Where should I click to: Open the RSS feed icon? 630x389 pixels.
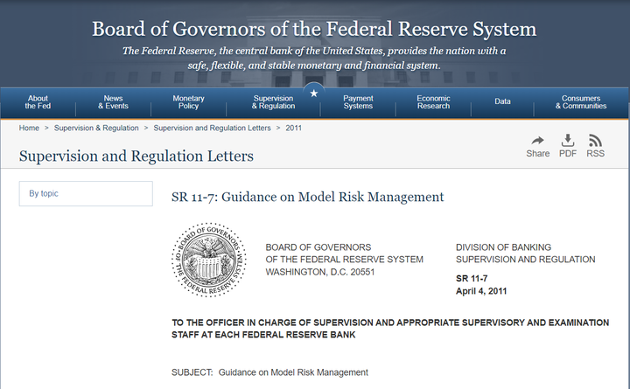(595, 141)
